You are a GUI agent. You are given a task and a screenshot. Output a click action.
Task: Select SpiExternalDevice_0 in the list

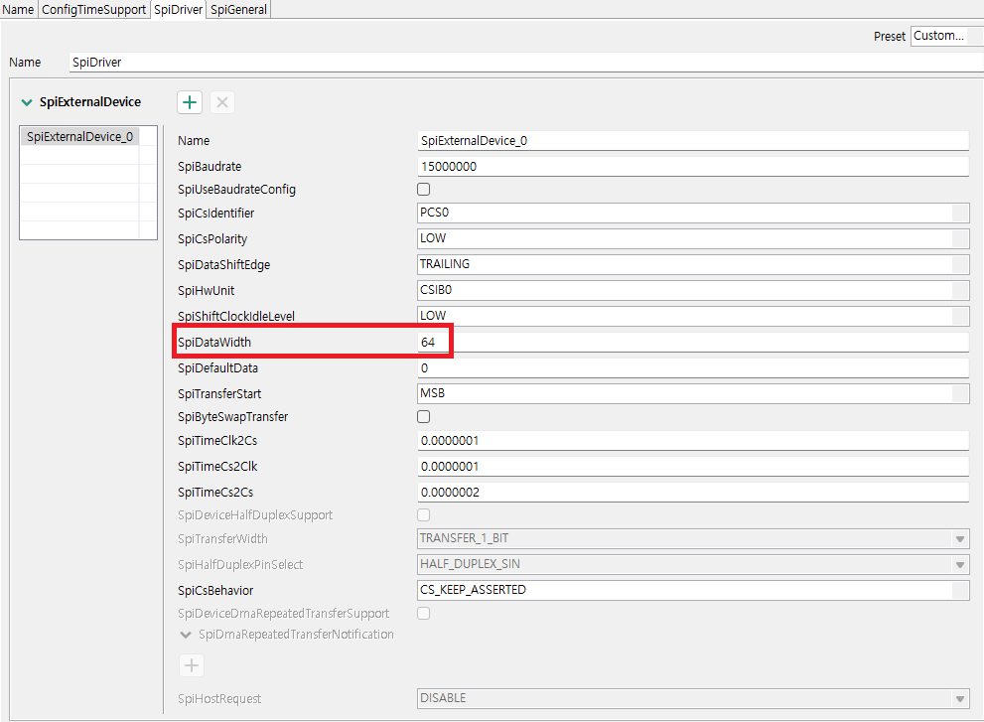(x=79, y=137)
